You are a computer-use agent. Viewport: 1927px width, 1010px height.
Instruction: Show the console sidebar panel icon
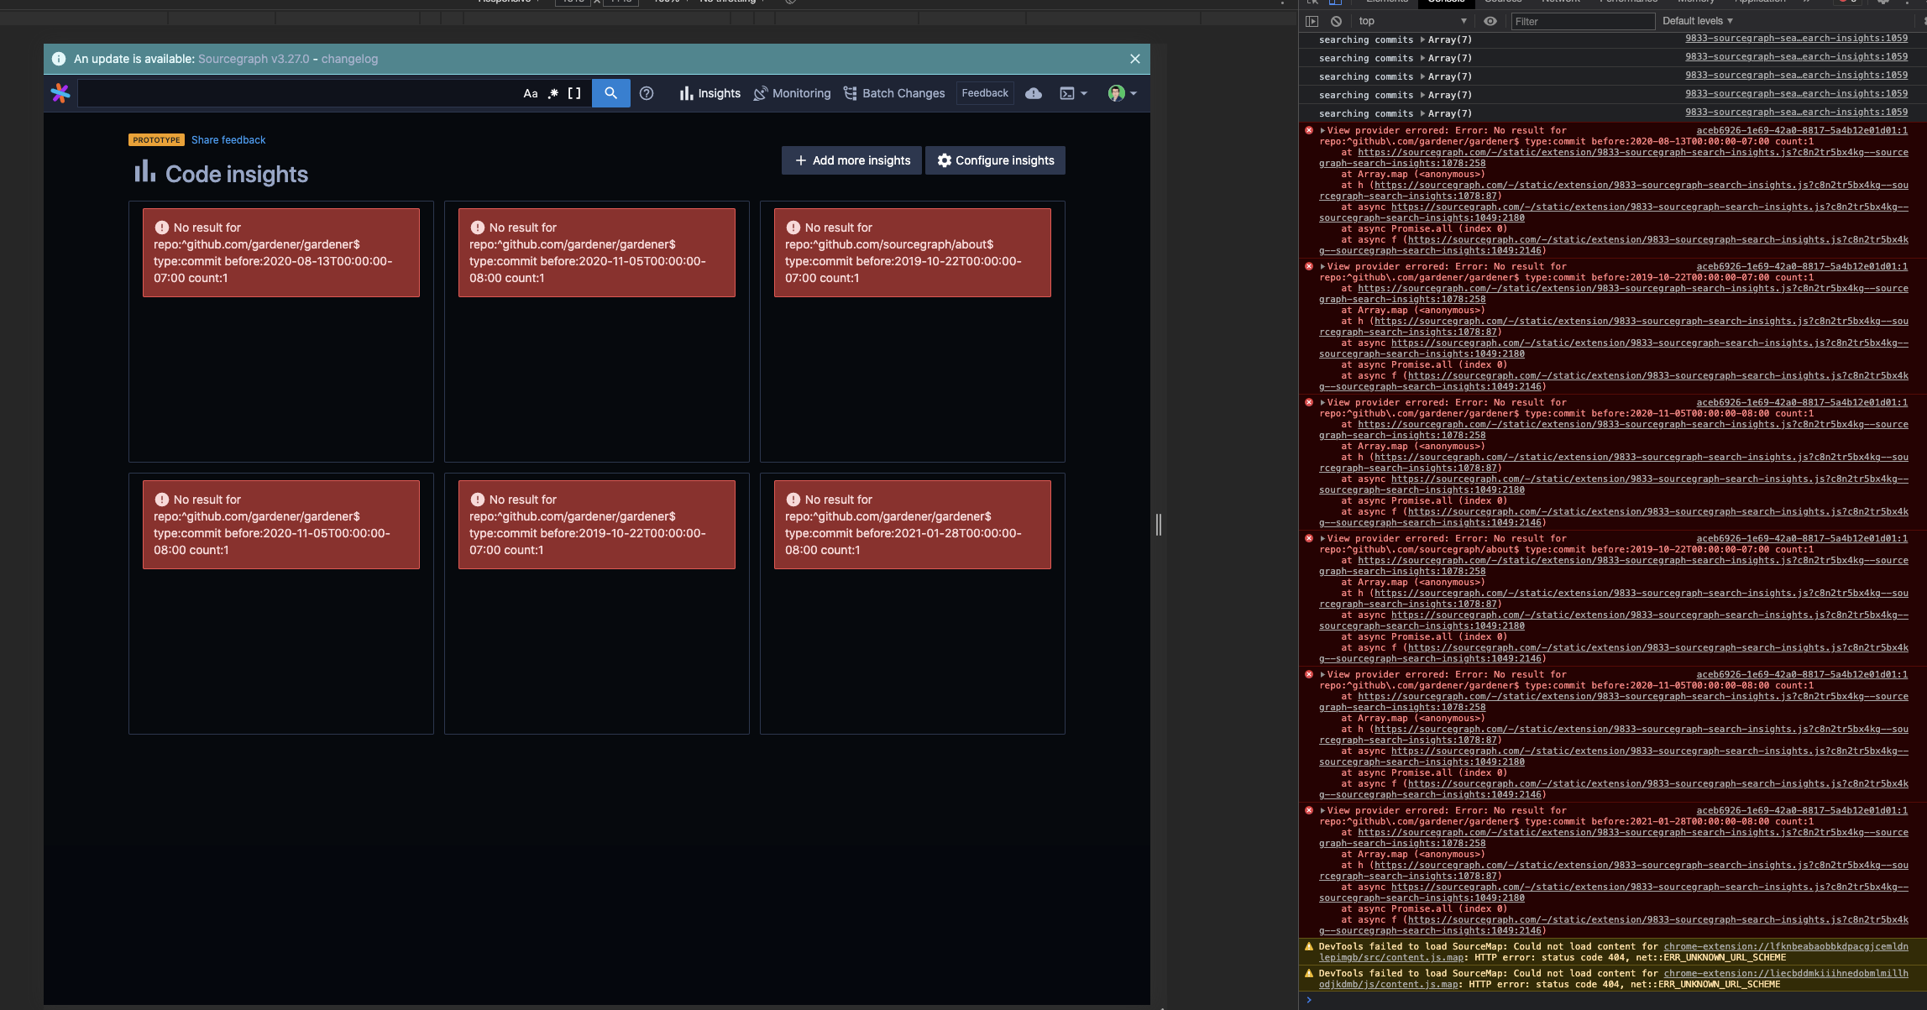click(x=1312, y=21)
